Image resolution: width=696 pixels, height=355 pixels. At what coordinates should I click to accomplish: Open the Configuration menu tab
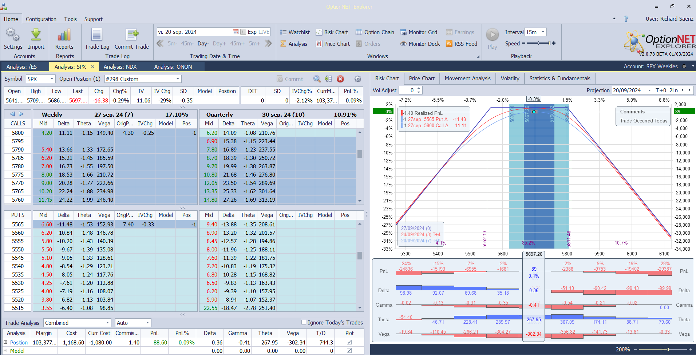pyautogui.click(x=41, y=19)
